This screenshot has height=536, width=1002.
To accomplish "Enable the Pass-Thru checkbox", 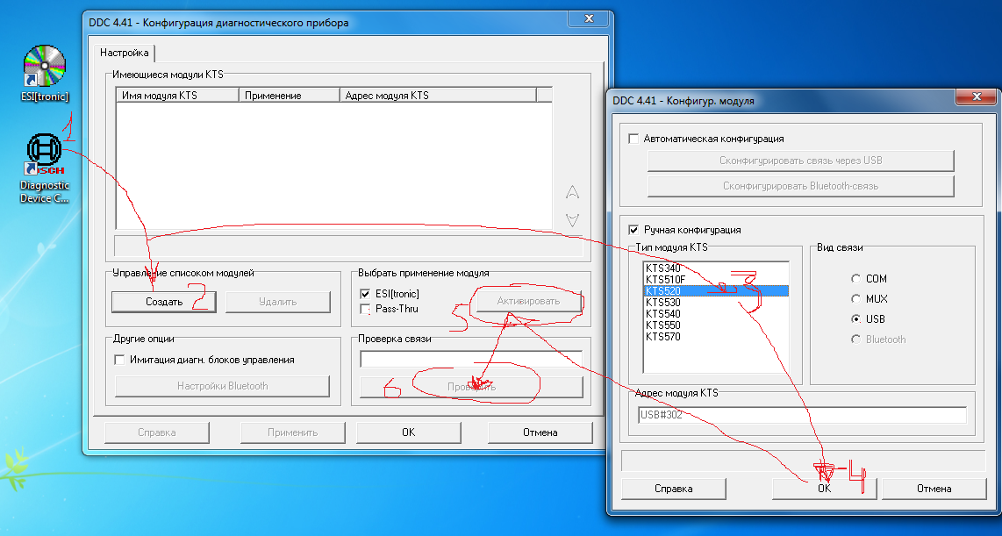I will (365, 309).
